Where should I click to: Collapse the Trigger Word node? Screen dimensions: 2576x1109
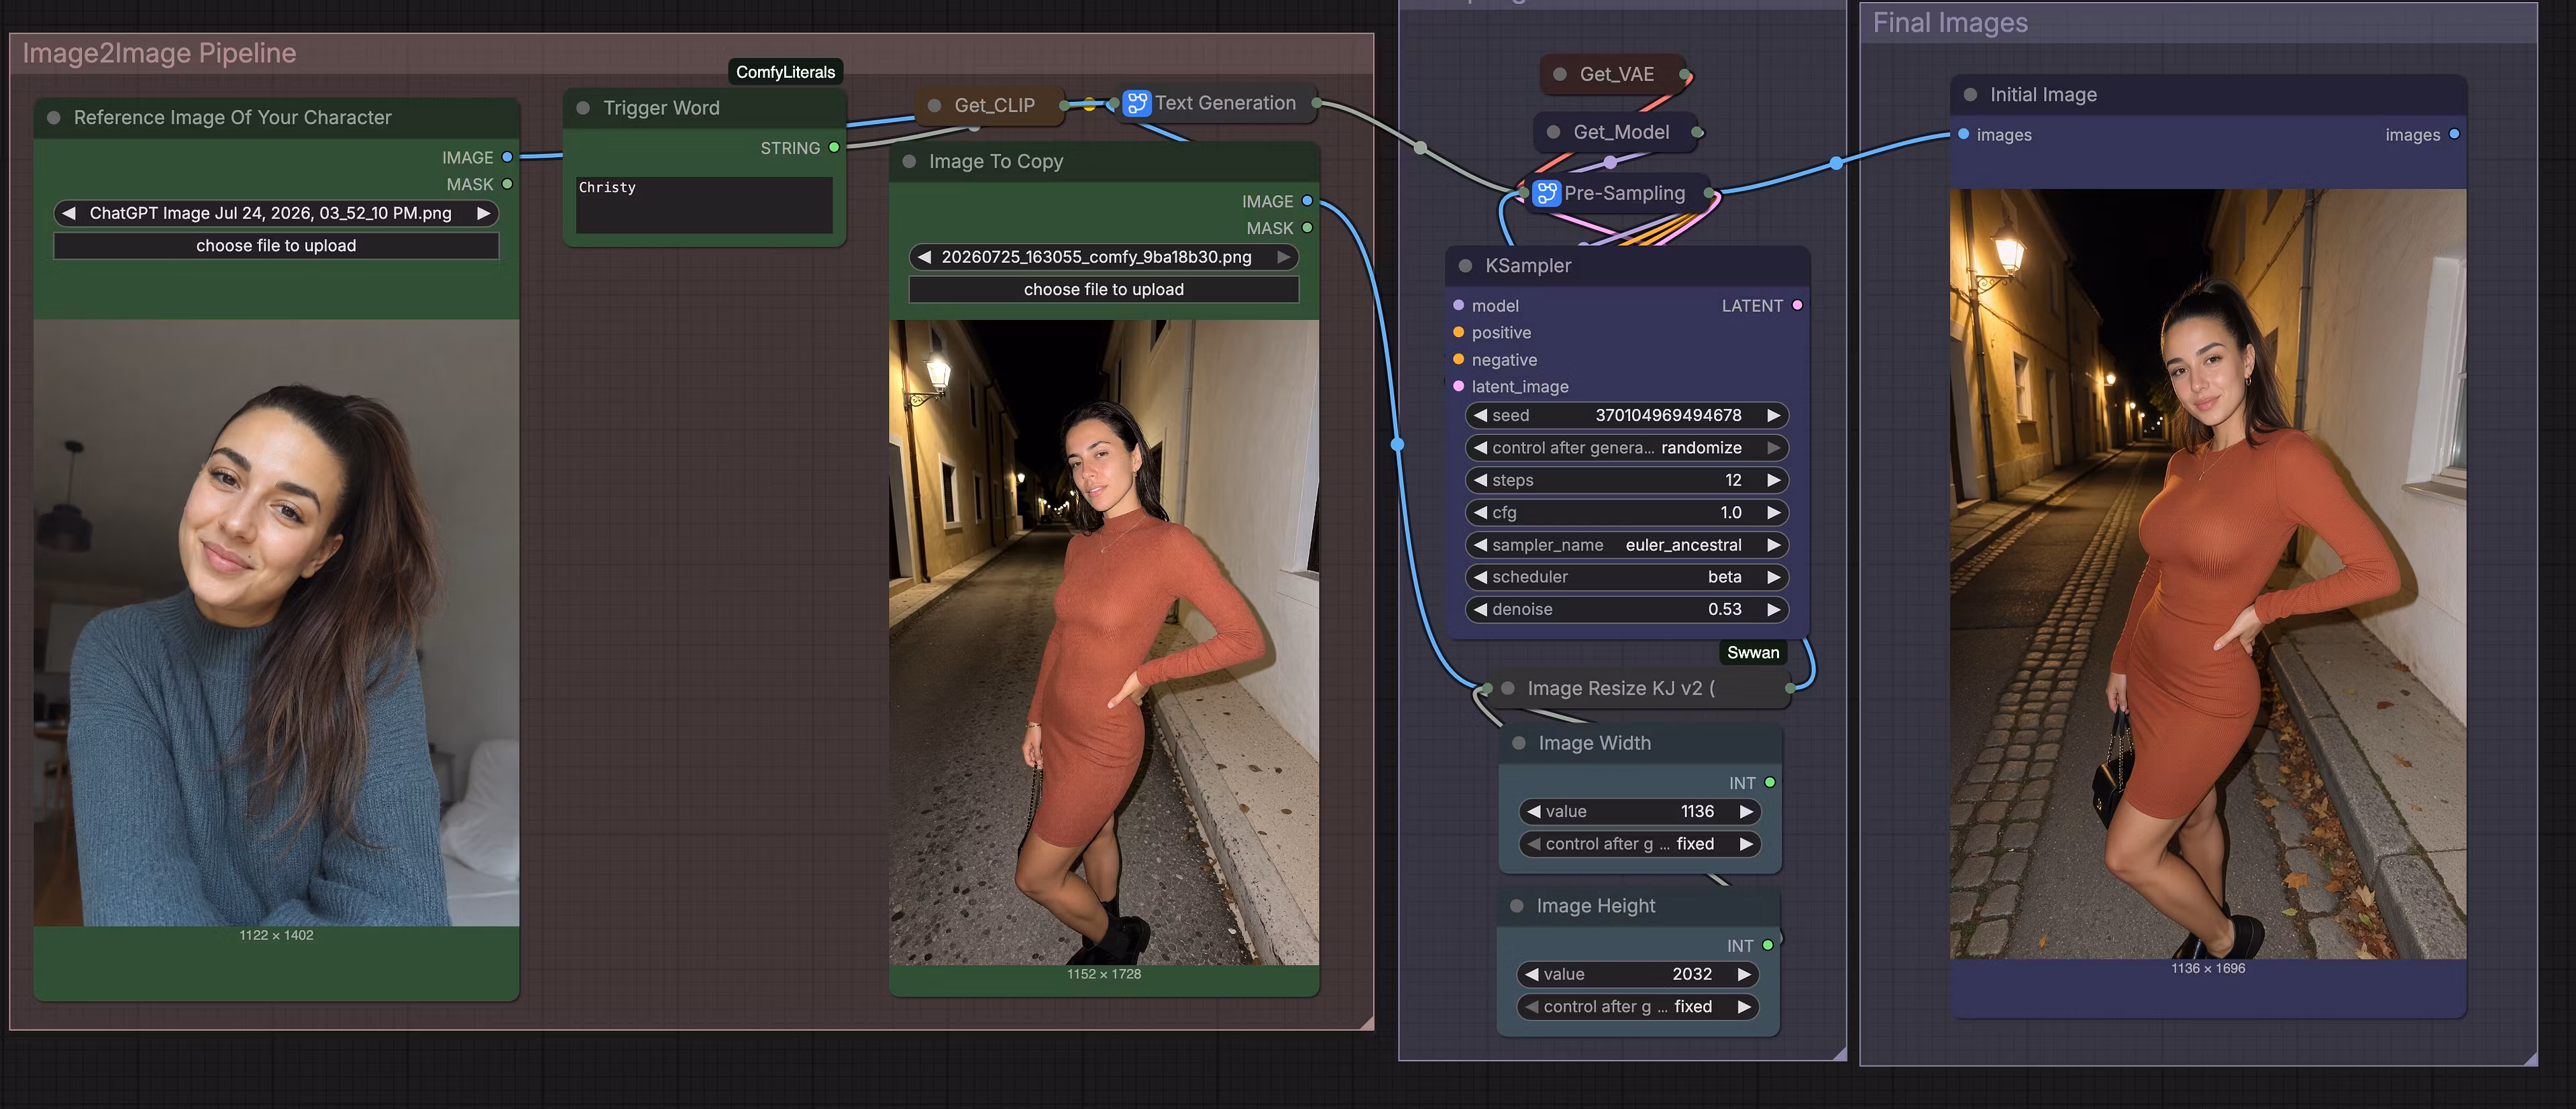pos(583,107)
